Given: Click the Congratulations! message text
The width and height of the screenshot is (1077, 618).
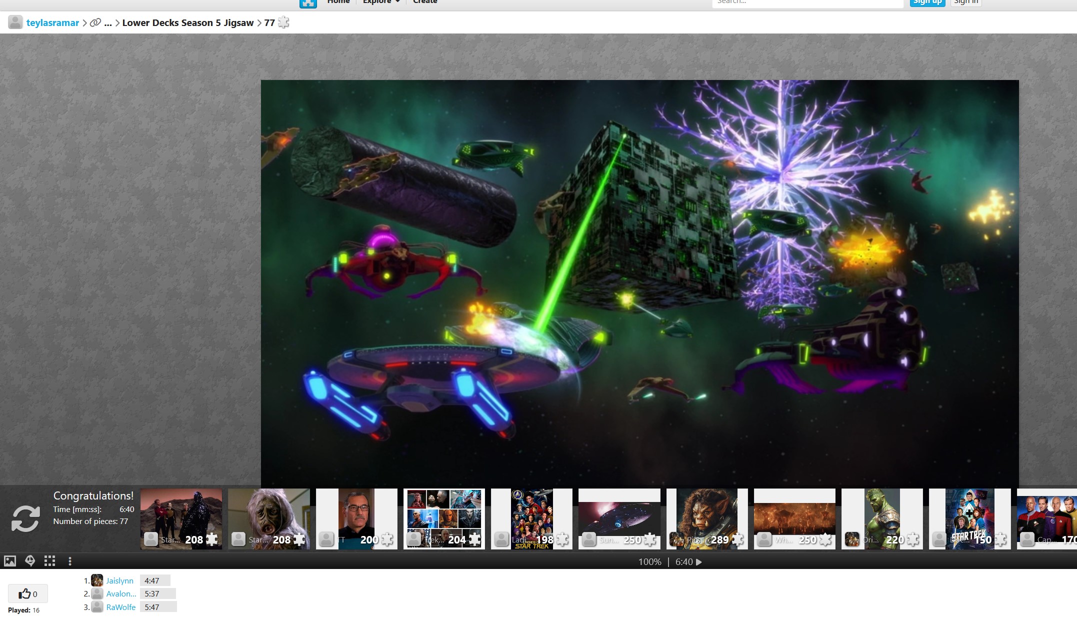Looking at the screenshot, I should click(93, 495).
